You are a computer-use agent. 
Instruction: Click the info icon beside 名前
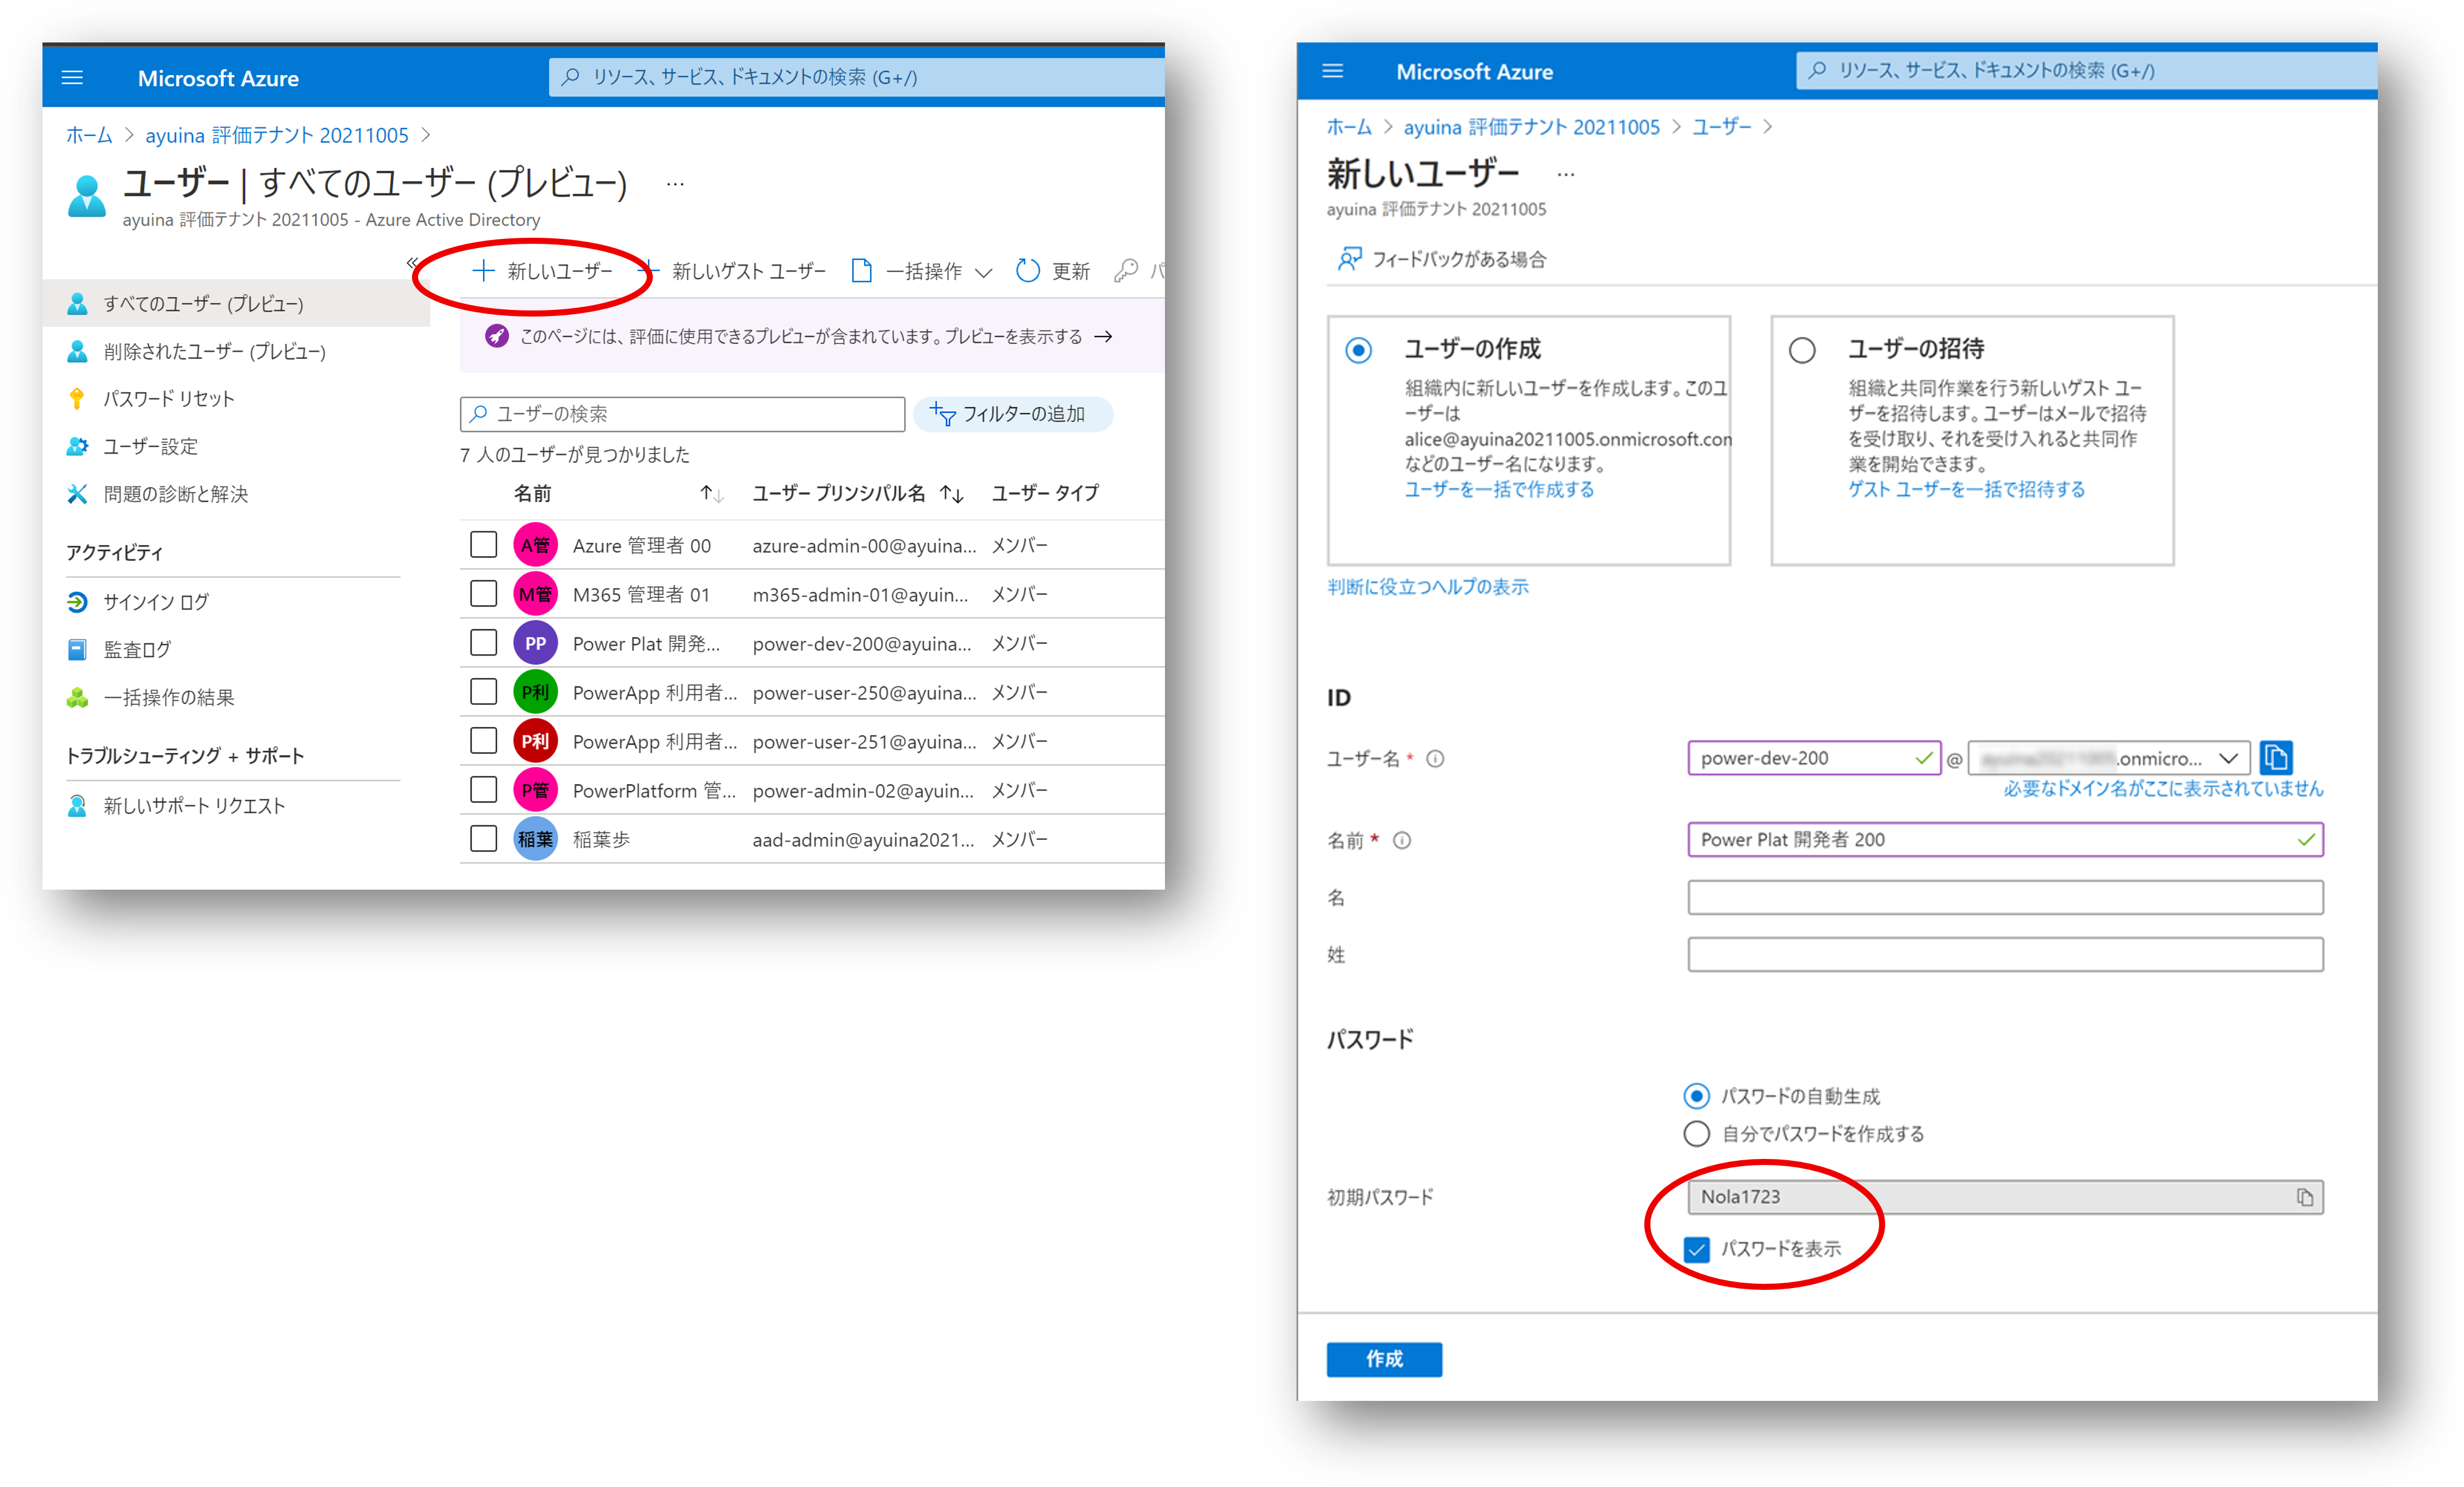pos(1402,841)
